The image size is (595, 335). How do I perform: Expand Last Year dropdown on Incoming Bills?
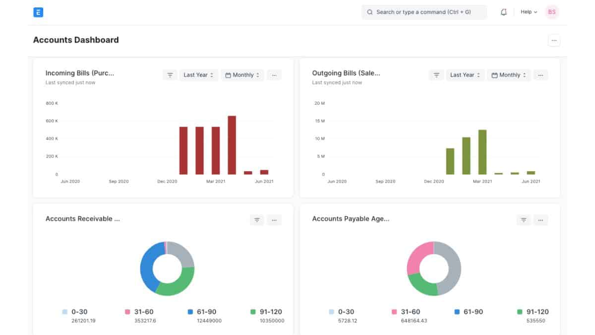point(198,75)
